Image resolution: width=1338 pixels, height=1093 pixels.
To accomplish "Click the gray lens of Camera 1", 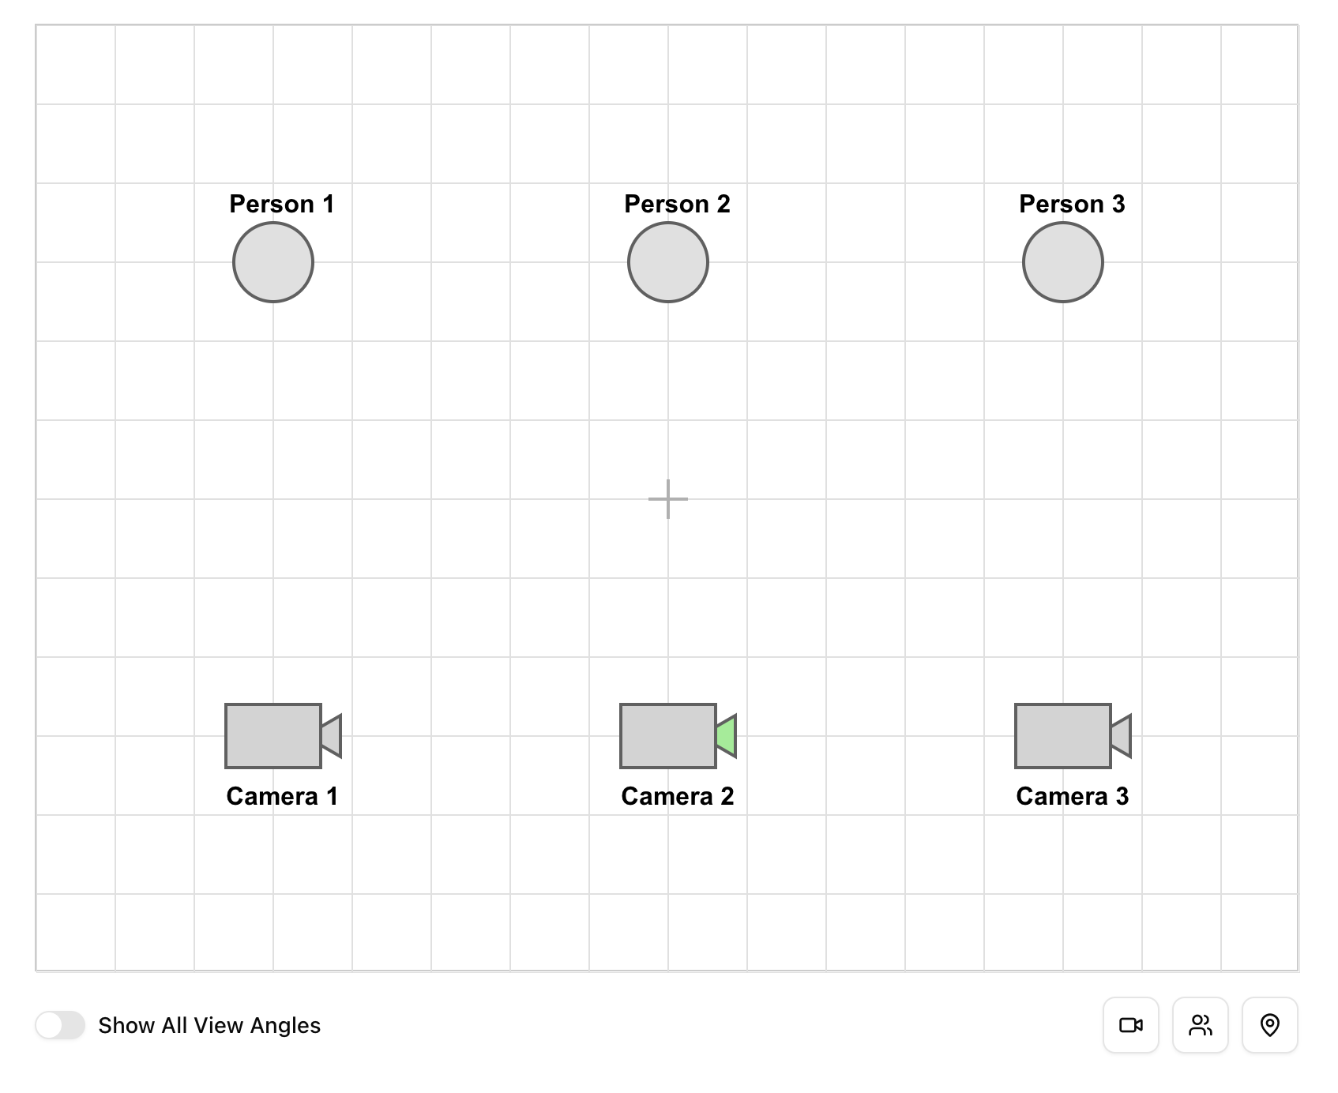I will point(333,736).
